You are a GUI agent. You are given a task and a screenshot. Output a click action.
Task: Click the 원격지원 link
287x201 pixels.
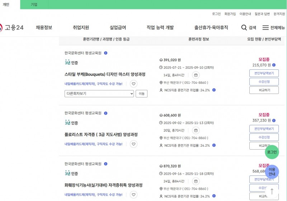pos(279,14)
